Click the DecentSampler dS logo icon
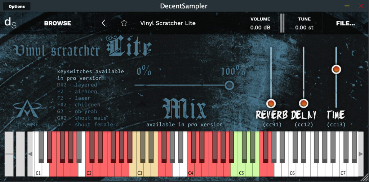This screenshot has width=369, height=182. (x=10, y=23)
